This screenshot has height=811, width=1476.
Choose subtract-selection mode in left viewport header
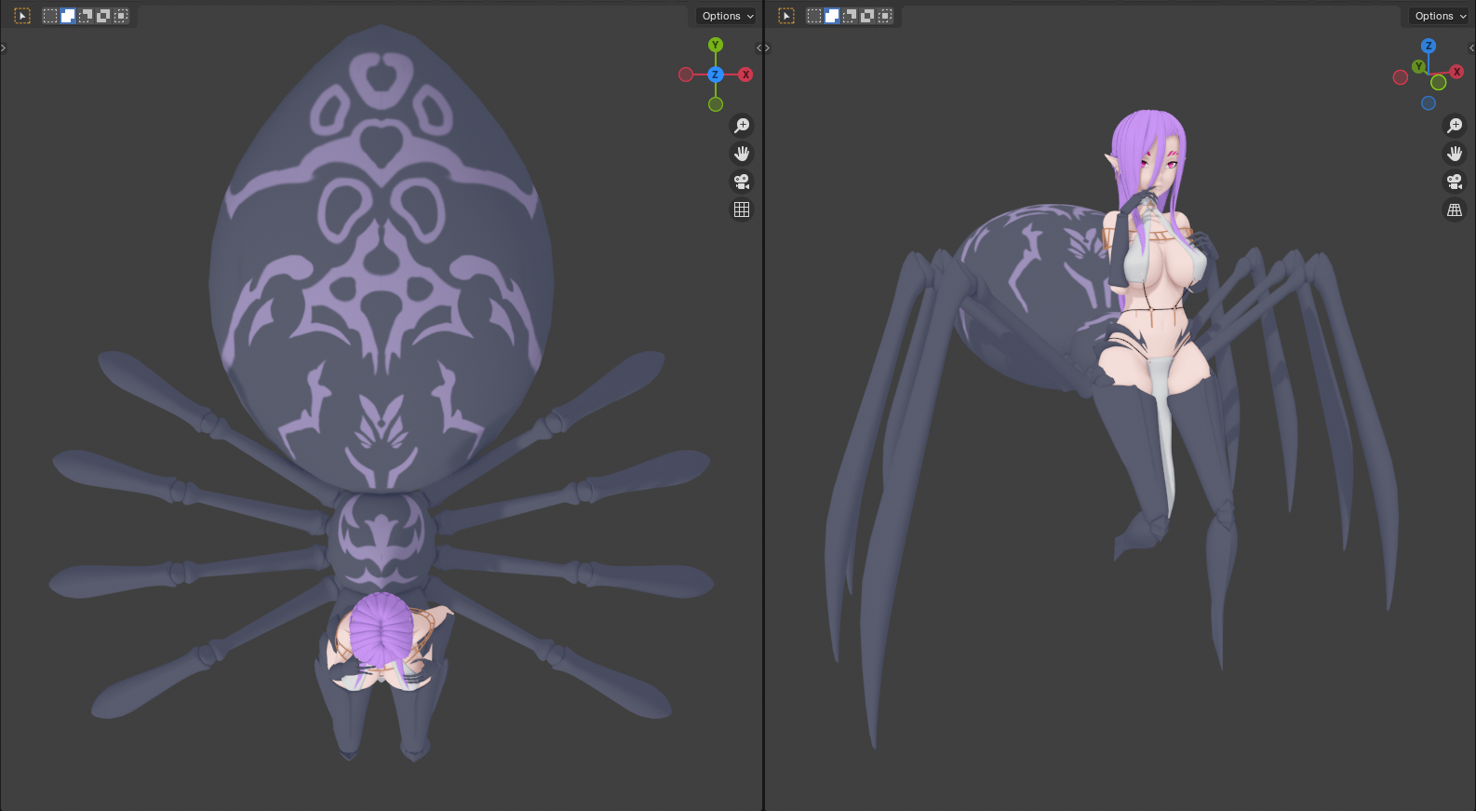(x=86, y=16)
